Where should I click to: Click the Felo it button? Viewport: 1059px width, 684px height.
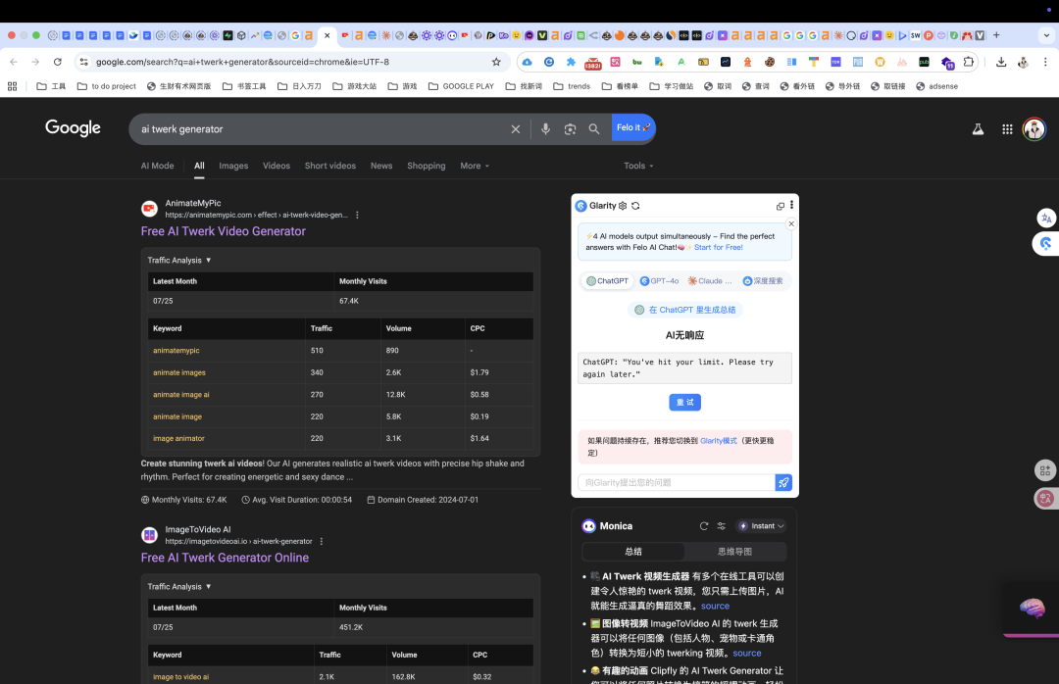(632, 127)
